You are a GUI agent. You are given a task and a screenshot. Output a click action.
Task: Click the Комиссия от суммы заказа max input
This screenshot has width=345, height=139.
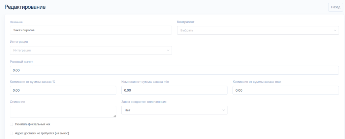point(285,90)
